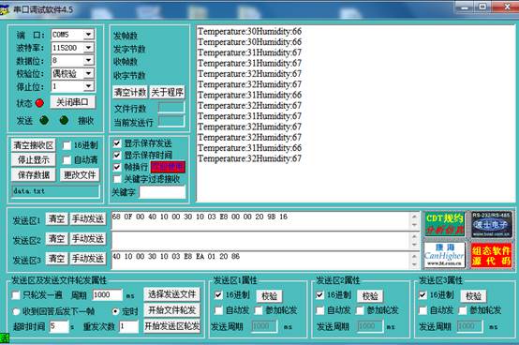This screenshot has height=345, width=519.
Task: Open the 组态软件源代码 red banner
Action: pyautogui.click(x=491, y=255)
